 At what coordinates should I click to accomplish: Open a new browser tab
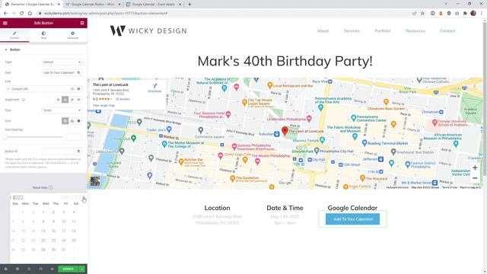[x=189, y=5]
